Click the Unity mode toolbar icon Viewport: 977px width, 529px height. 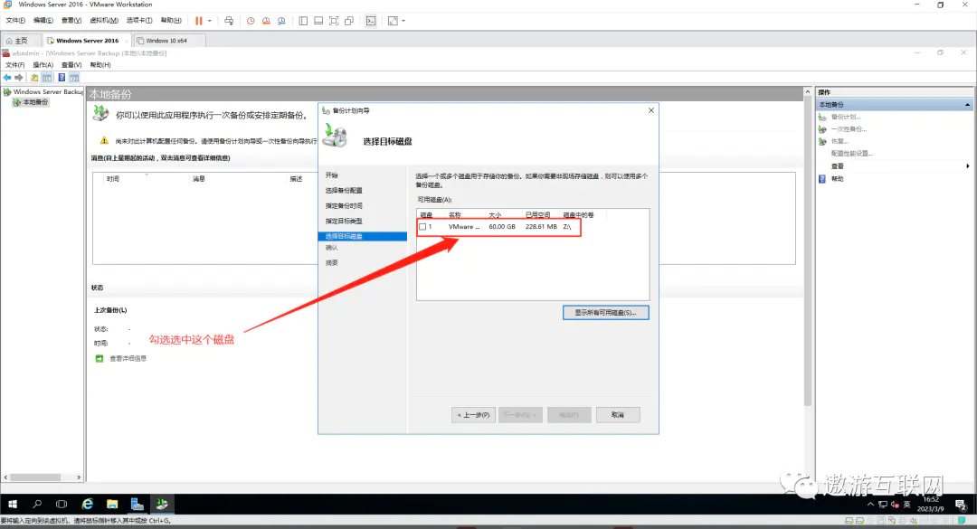click(349, 21)
